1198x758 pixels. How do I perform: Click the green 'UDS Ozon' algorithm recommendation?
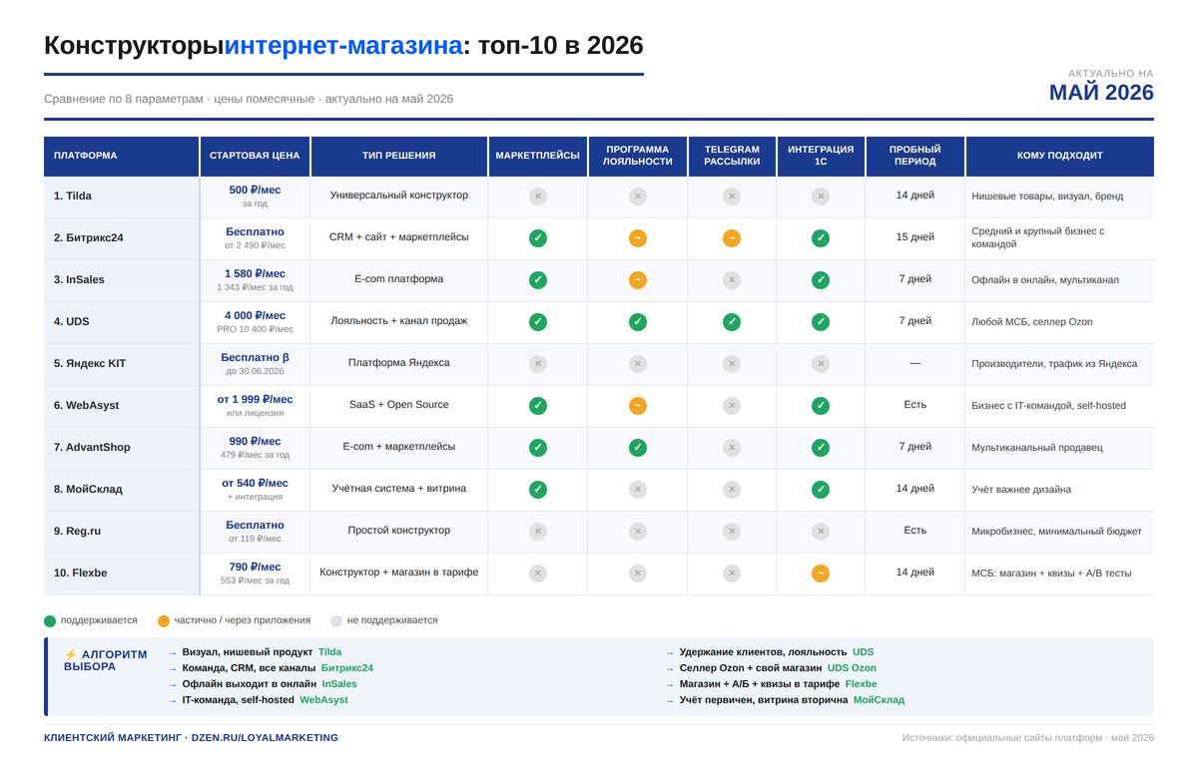(x=852, y=668)
